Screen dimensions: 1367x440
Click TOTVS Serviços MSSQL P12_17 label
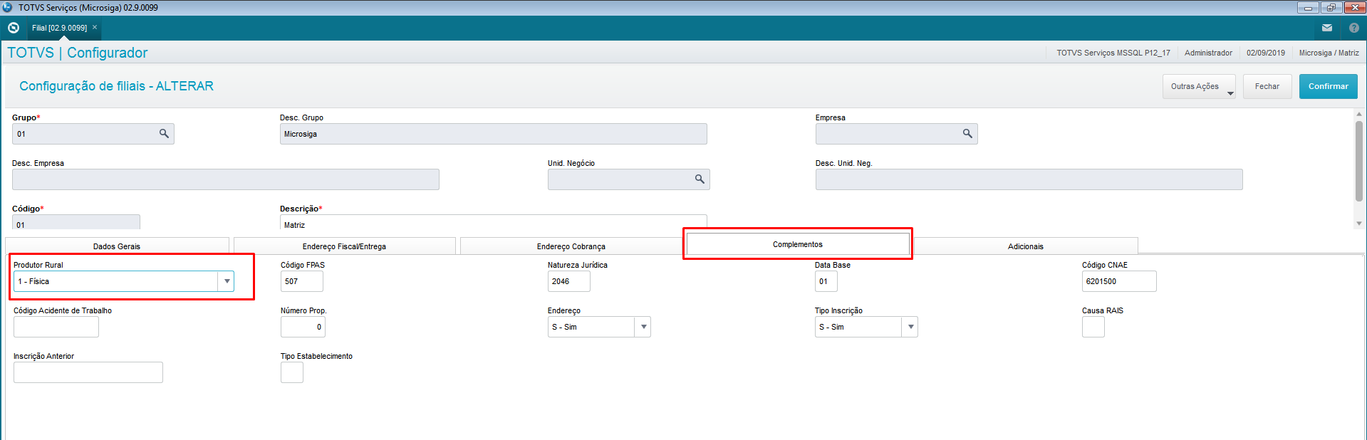point(1113,53)
